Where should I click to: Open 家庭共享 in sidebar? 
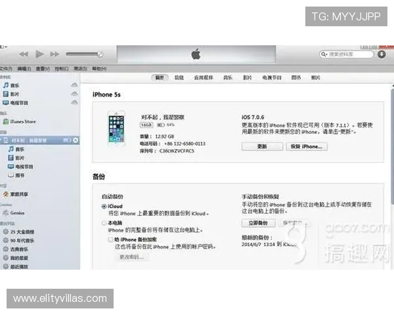point(15,194)
